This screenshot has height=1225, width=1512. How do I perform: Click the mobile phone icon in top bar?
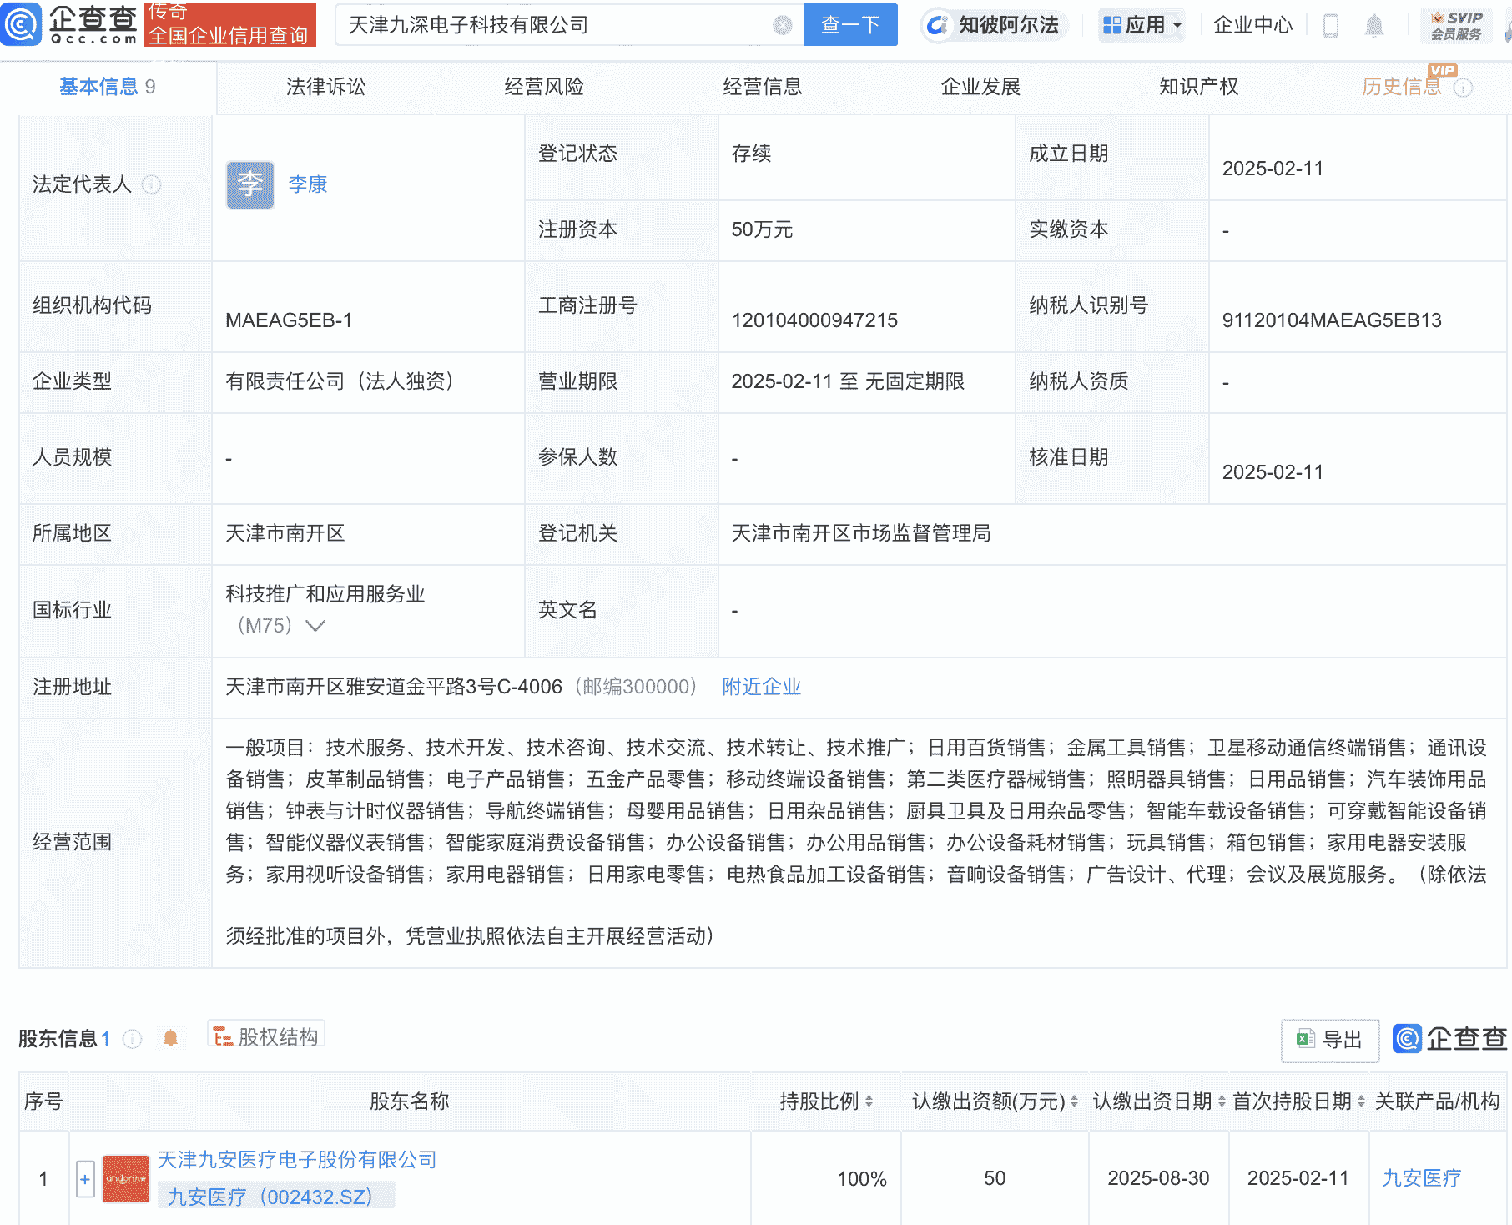click(1331, 25)
